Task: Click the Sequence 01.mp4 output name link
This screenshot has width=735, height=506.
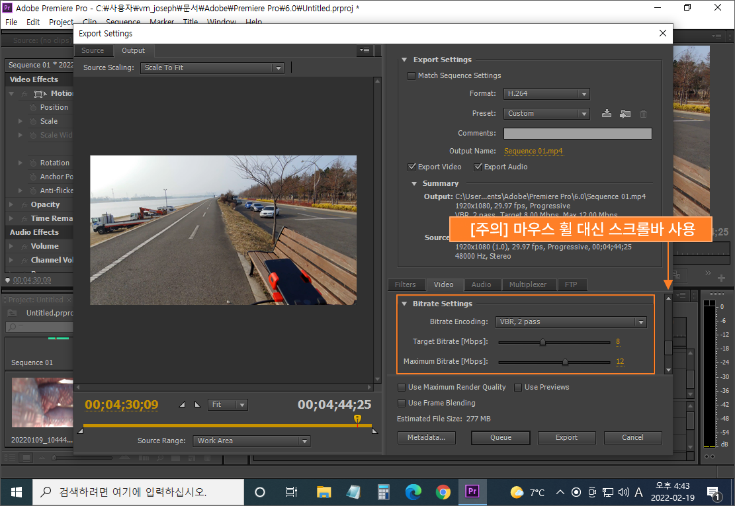Action: [x=533, y=151]
